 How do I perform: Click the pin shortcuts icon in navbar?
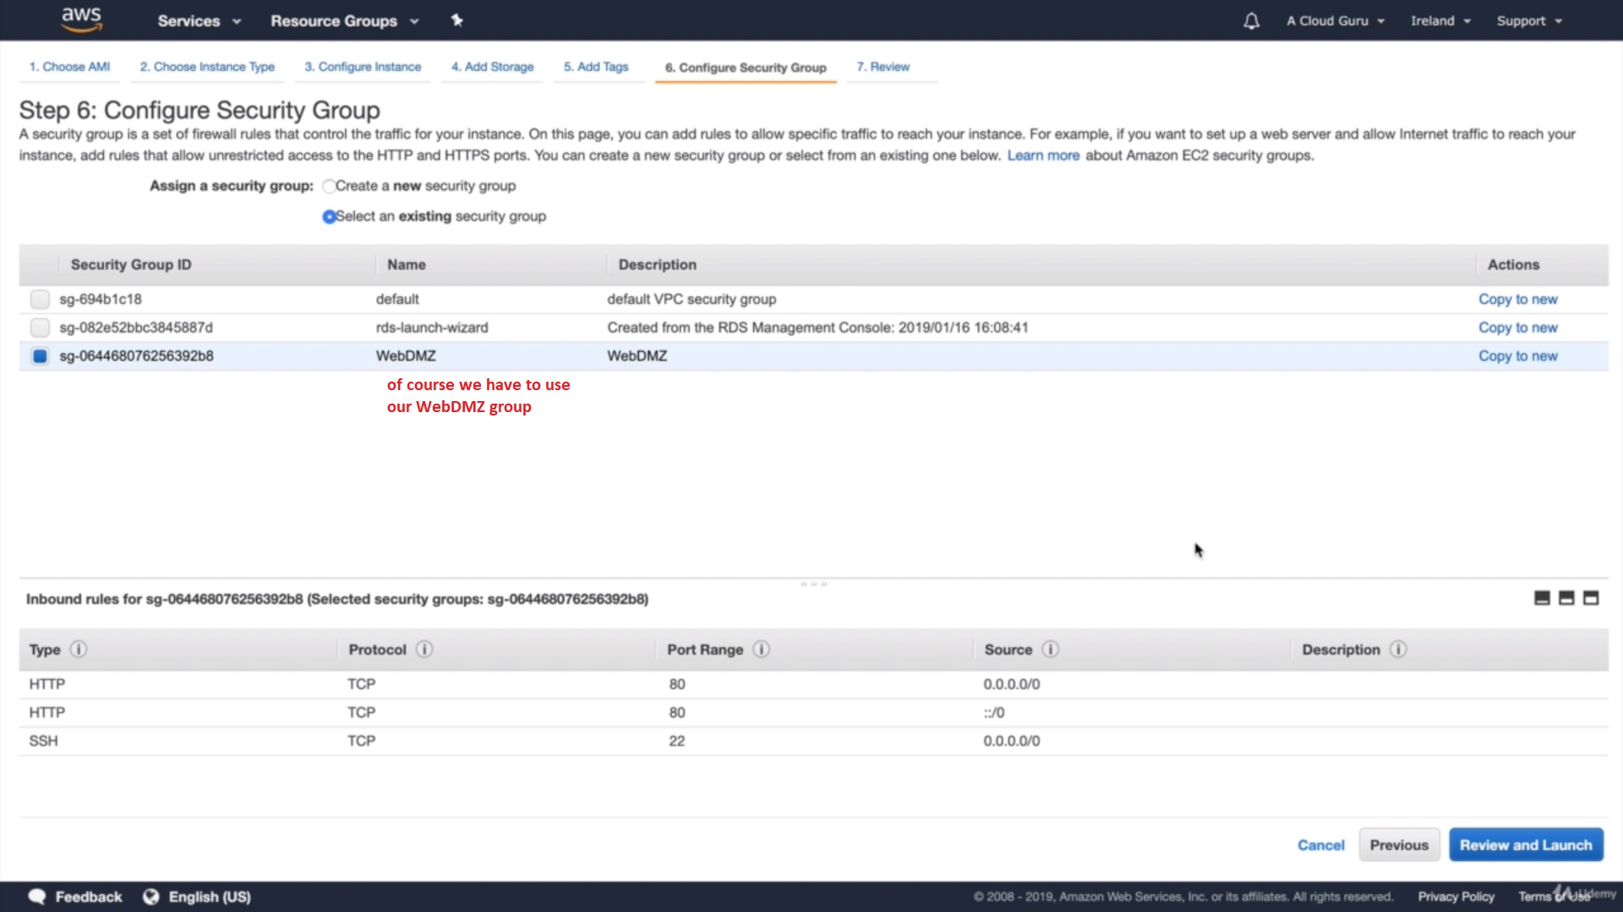tap(456, 20)
